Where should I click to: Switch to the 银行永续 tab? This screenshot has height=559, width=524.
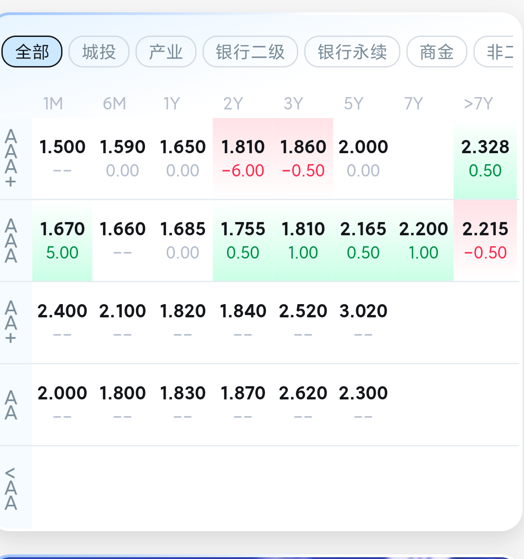pos(352,52)
